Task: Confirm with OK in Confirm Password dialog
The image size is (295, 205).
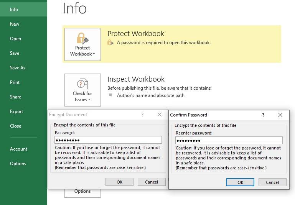Action: [x=240, y=182]
